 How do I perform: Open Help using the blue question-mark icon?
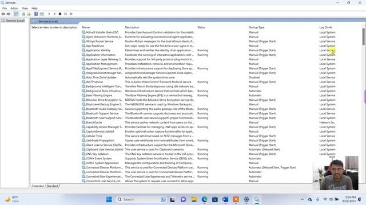pyautogui.click(x=36, y=14)
